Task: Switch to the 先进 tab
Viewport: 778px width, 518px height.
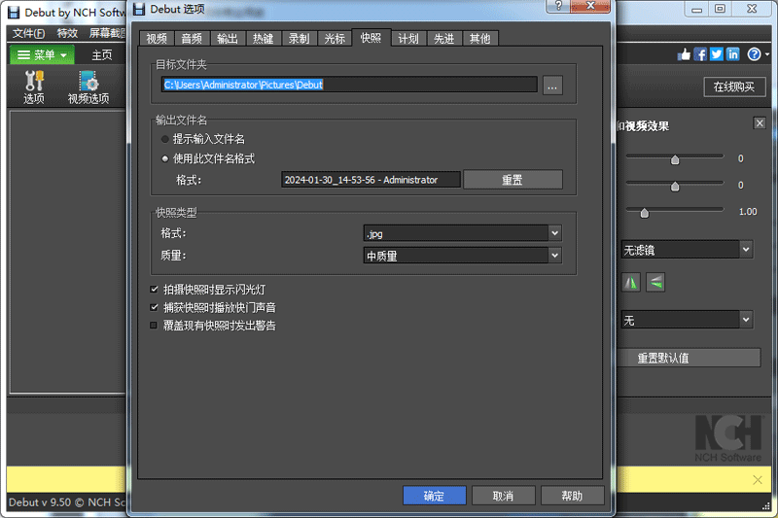Action: coord(444,38)
